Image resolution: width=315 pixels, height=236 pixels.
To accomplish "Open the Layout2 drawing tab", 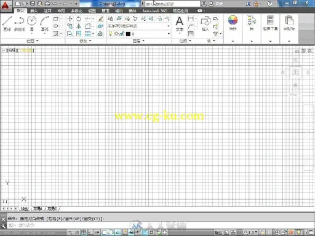I will (x=52, y=208).
